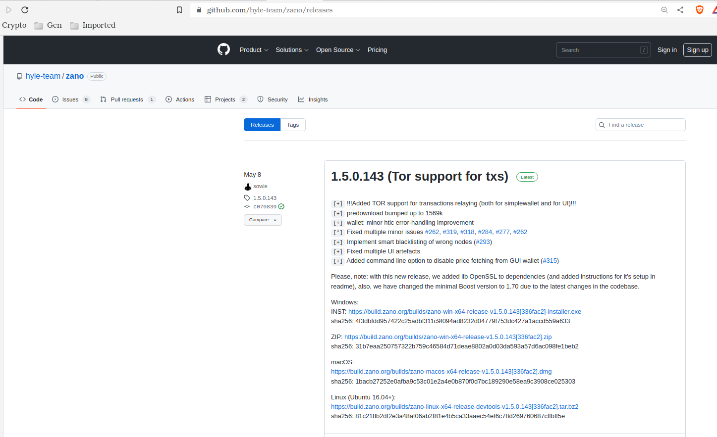This screenshot has width=717, height=437.
Task: Click the Pull requests counter badge 1
Action: click(x=152, y=99)
